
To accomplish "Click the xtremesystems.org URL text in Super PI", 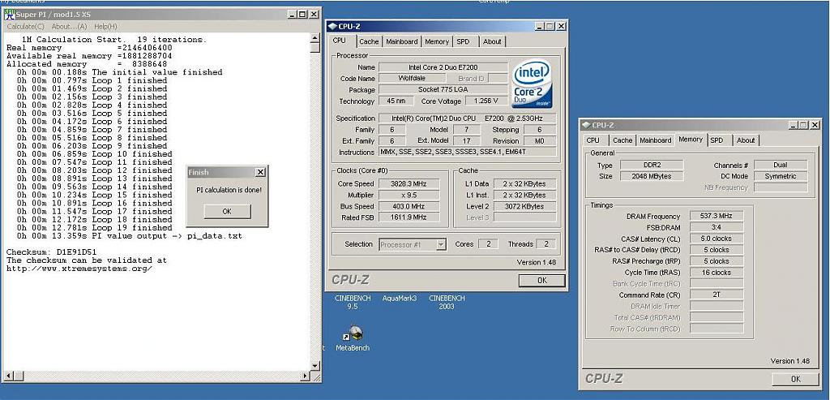I will (79, 269).
